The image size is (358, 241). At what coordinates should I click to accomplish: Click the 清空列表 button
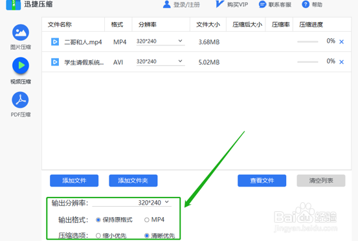pos(321,181)
